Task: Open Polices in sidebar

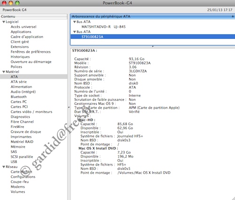Action: [x=16, y=67]
